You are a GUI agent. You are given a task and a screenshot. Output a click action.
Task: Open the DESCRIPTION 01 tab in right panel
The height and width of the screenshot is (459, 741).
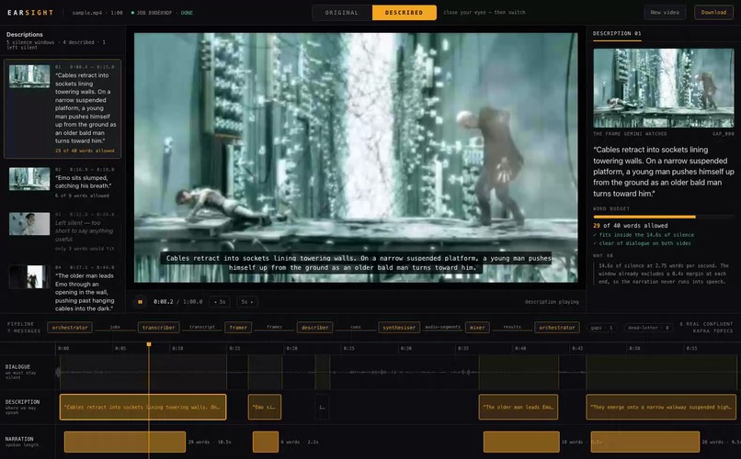coord(617,34)
